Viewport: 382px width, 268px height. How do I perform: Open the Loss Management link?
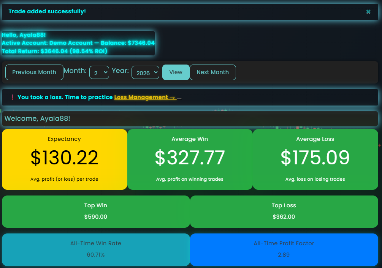pyautogui.click(x=145, y=97)
